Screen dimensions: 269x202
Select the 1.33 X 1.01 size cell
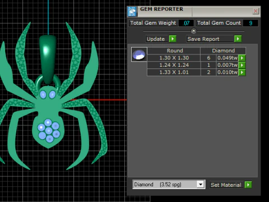(x=174, y=72)
